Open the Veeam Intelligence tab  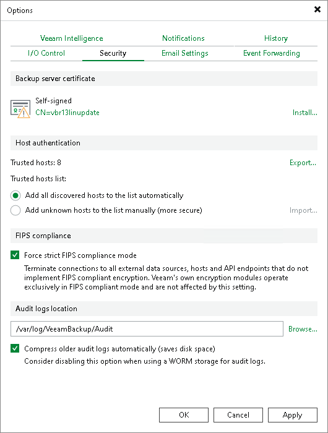click(x=72, y=38)
